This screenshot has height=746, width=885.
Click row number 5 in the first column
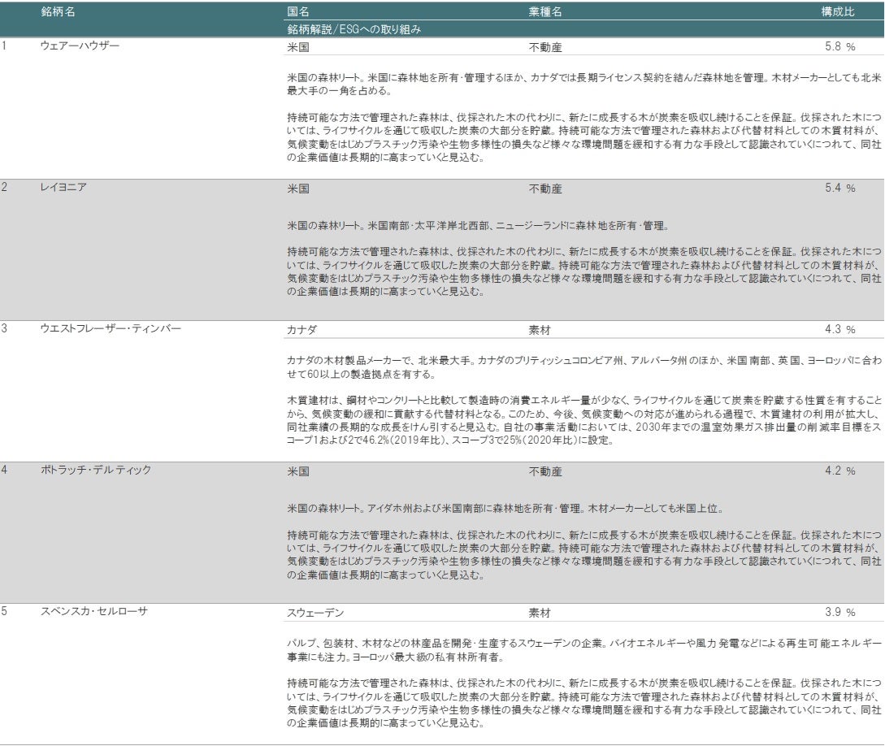tap(4, 612)
